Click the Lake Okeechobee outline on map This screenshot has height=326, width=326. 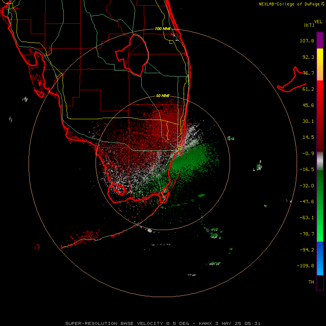(132, 55)
